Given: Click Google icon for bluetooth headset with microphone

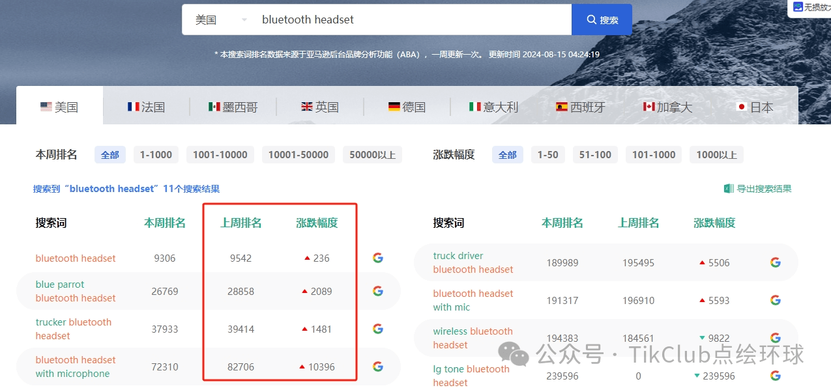Looking at the screenshot, I should pos(377,367).
